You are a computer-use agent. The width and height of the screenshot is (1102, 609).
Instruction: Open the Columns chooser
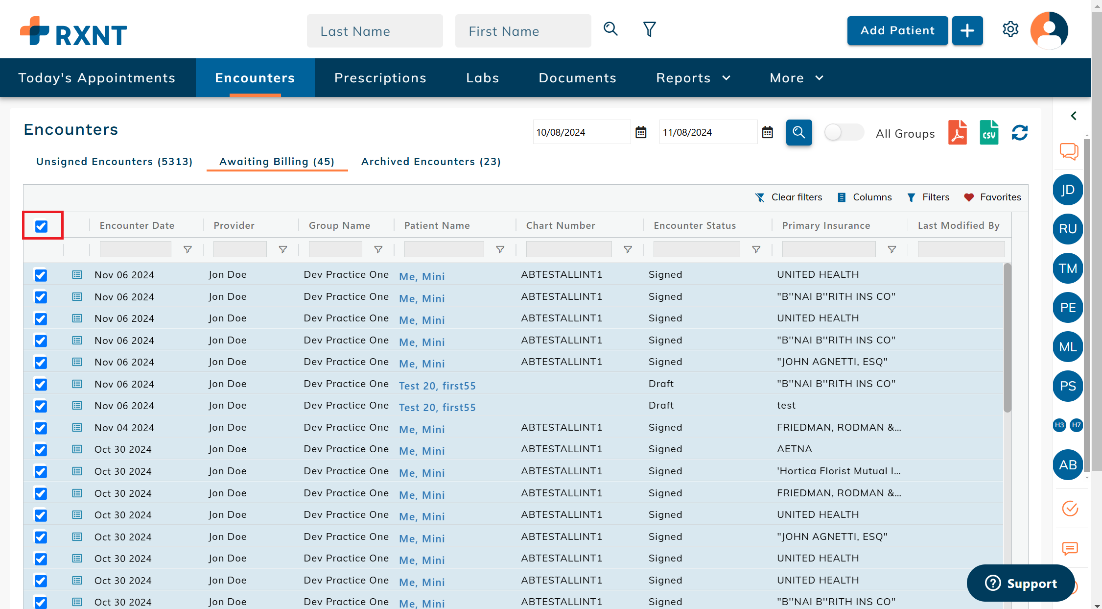click(865, 197)
